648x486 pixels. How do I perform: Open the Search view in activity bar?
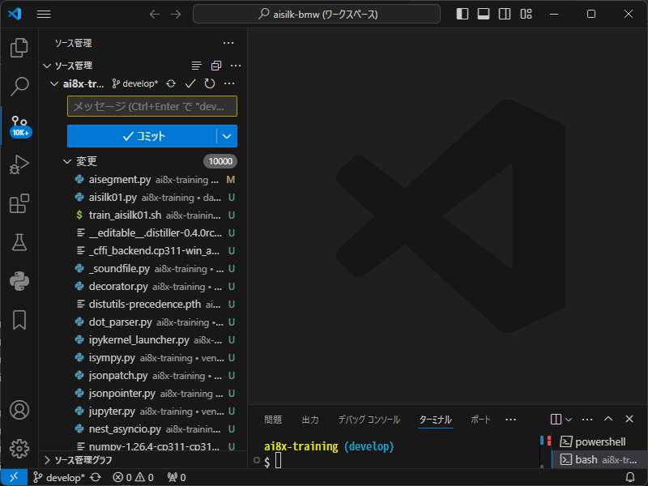click(x=19, y=87)
